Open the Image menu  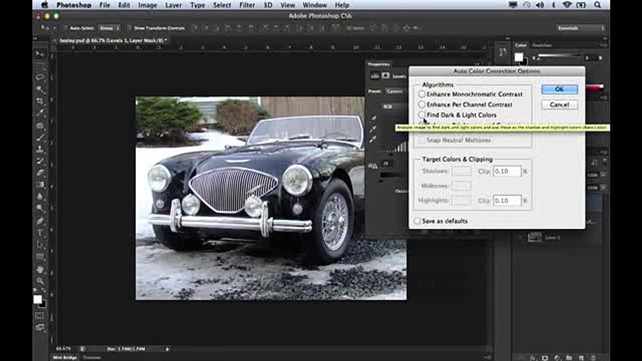147,5
